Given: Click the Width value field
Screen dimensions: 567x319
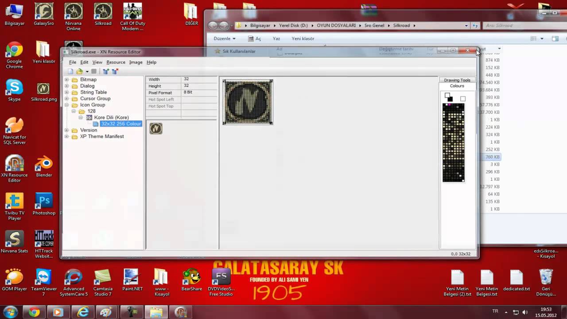Looking at the screenshot, I should click(199, 79).
